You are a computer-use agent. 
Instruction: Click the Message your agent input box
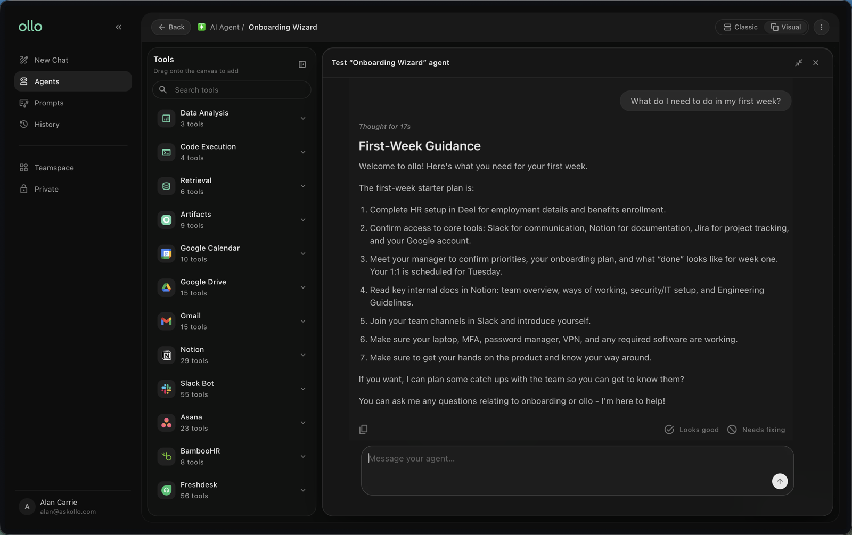(x=577, y=471)
